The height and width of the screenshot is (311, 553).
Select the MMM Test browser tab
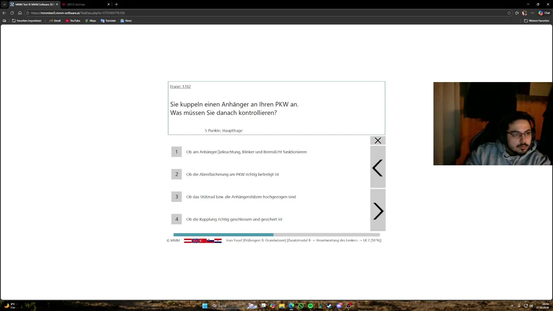pos(34,4)
